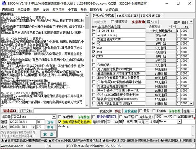Screen dimensions: 196x149
Task: Click the 隐藏 button
Action: [x=187, y=111]
